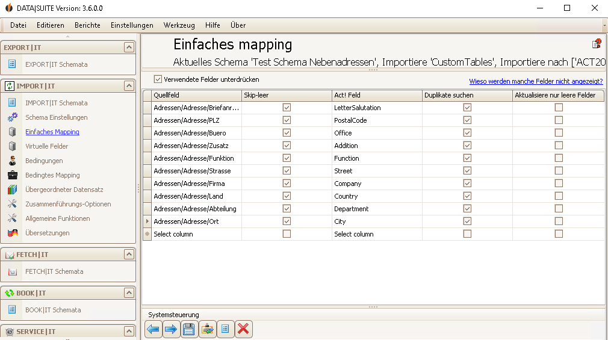The width and height of the screenshot is (608, 340).
Task: Click the help icon beside Einfaches mapping title
Action: [x=597, y=44]
